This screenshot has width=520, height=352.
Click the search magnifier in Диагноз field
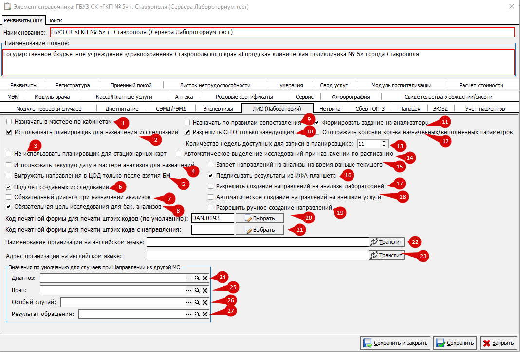197,278
